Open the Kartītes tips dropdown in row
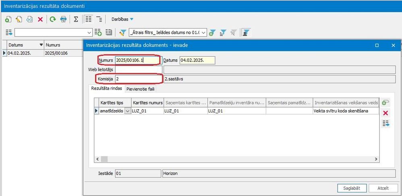This screenshot has width=402, height=196. coord(128,111)
